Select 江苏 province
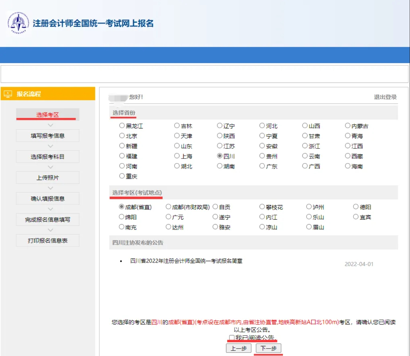The height and width of the screenshot is (356, 410). point(220,146)
